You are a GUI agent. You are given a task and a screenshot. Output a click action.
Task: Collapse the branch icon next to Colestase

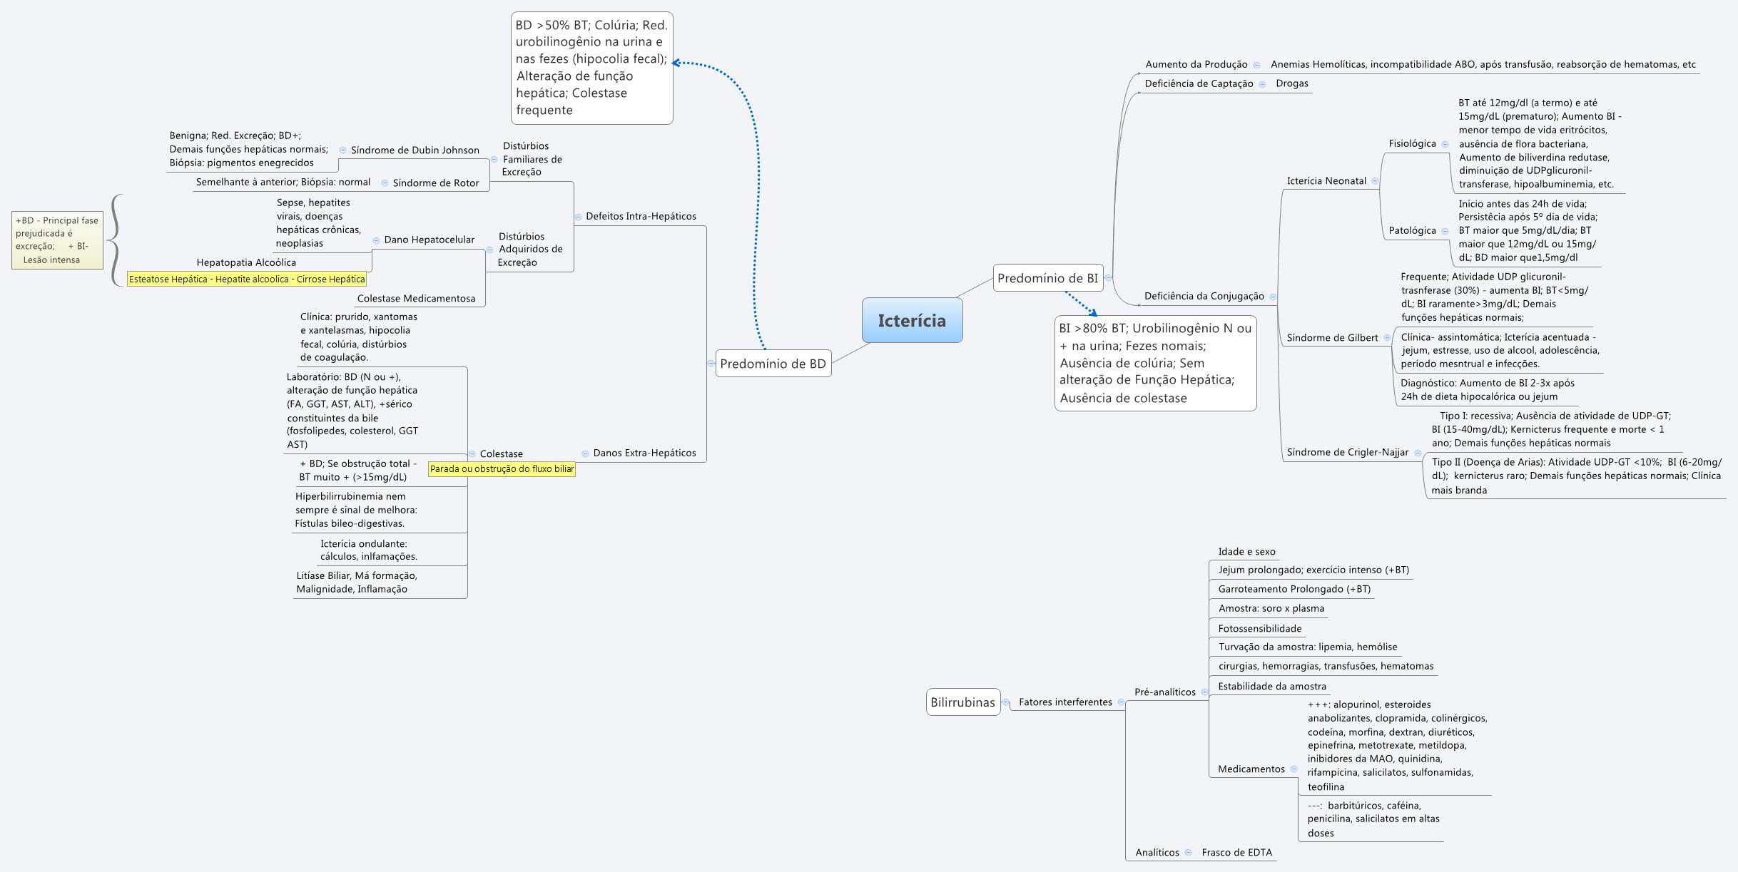click(x=472, y=453)
